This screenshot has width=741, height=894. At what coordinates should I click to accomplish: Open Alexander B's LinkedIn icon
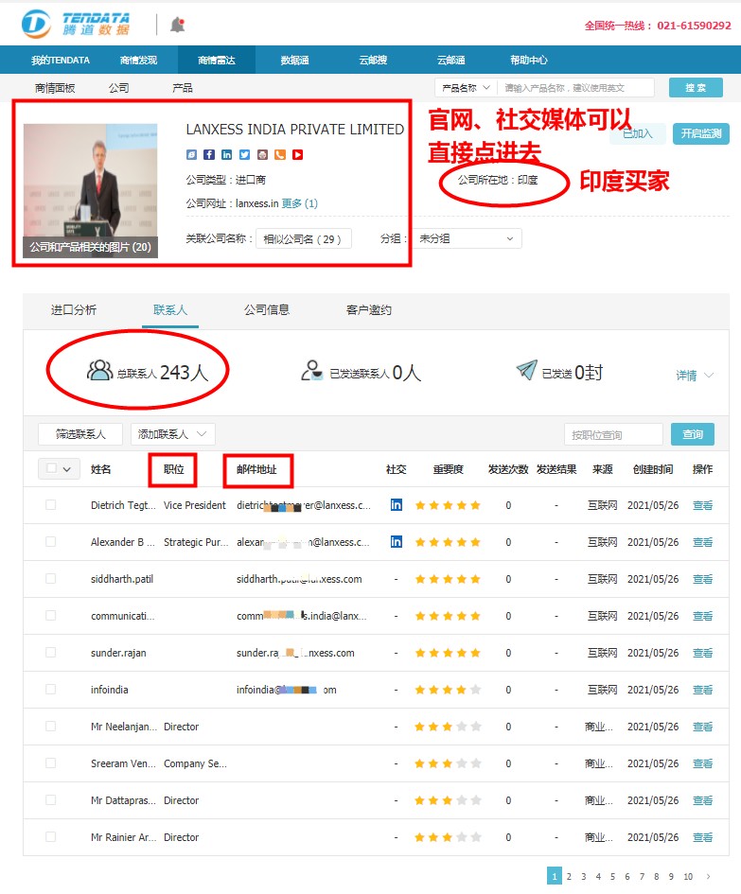(x=396, y=542)
